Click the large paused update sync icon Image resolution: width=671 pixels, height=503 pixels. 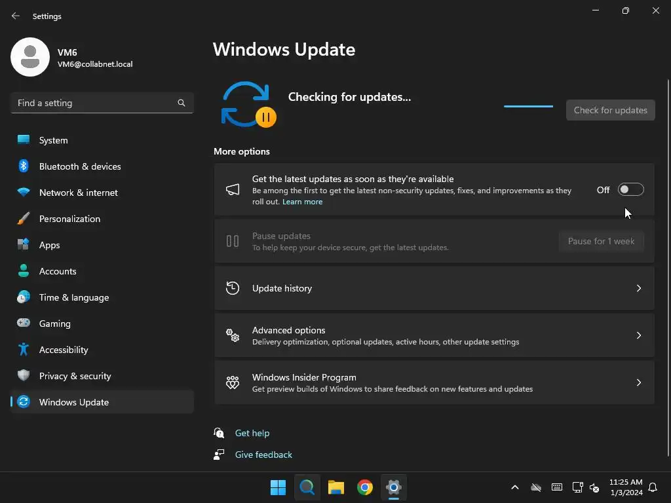click(248, 104)
